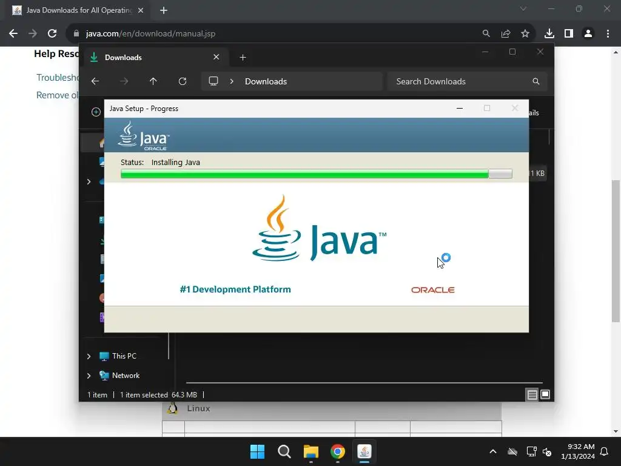
Task: Toggle Chrome side panel icon
Action: (569, 34)
